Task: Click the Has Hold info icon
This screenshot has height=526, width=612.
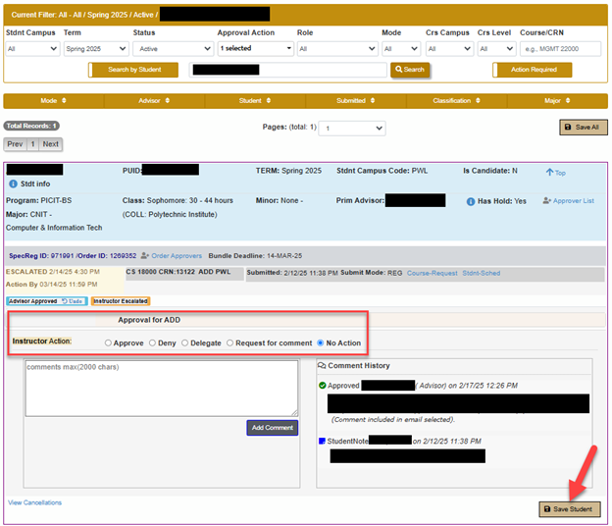Action: coord(471,201)
